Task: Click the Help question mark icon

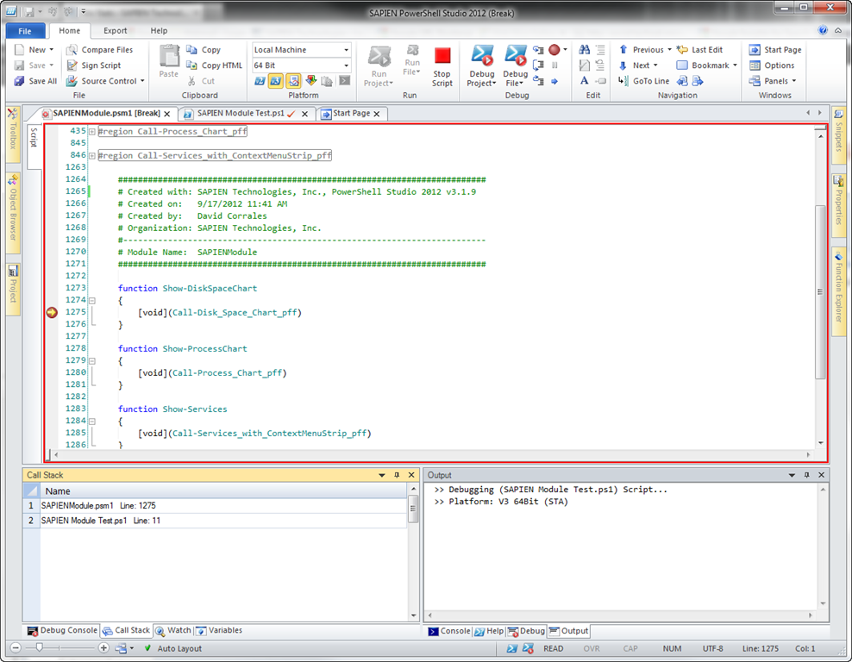Action: click(823, 30)
